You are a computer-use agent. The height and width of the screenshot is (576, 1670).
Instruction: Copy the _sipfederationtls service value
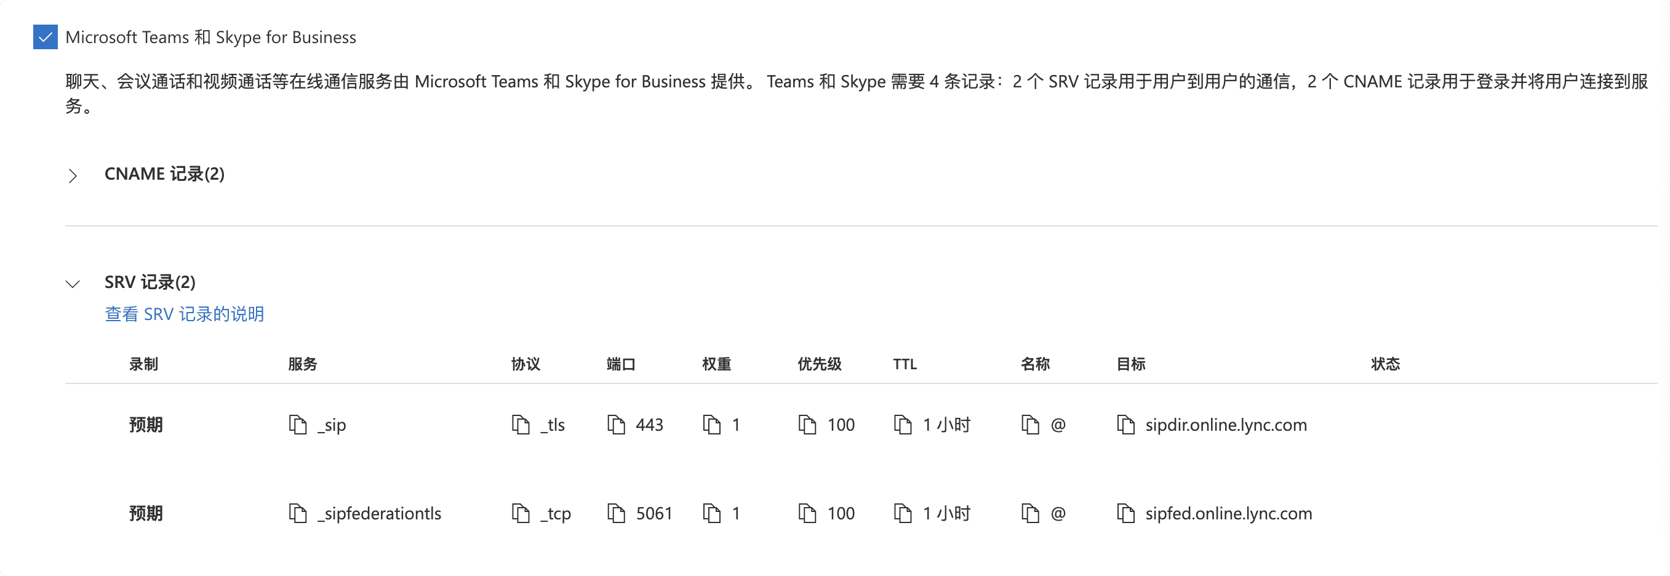298,513
